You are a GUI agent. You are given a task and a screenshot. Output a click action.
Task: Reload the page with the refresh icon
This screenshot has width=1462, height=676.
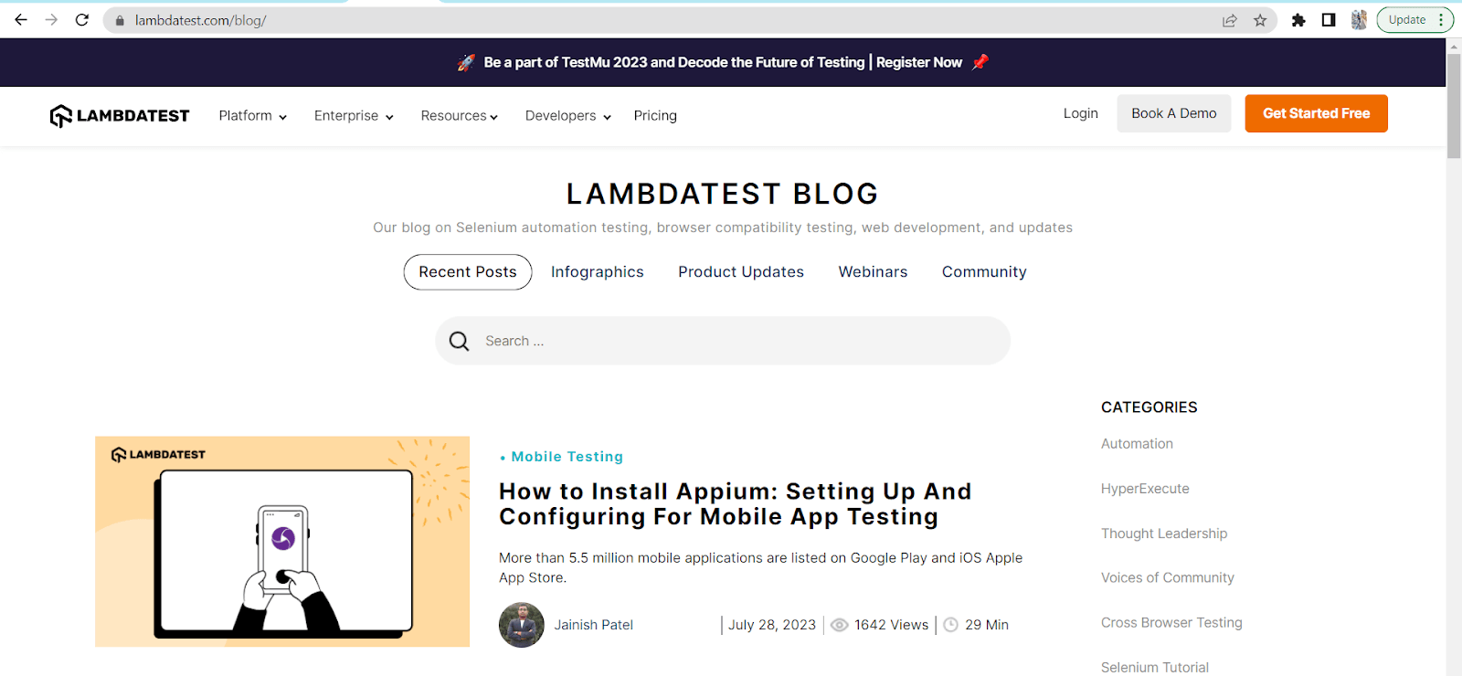82,20
